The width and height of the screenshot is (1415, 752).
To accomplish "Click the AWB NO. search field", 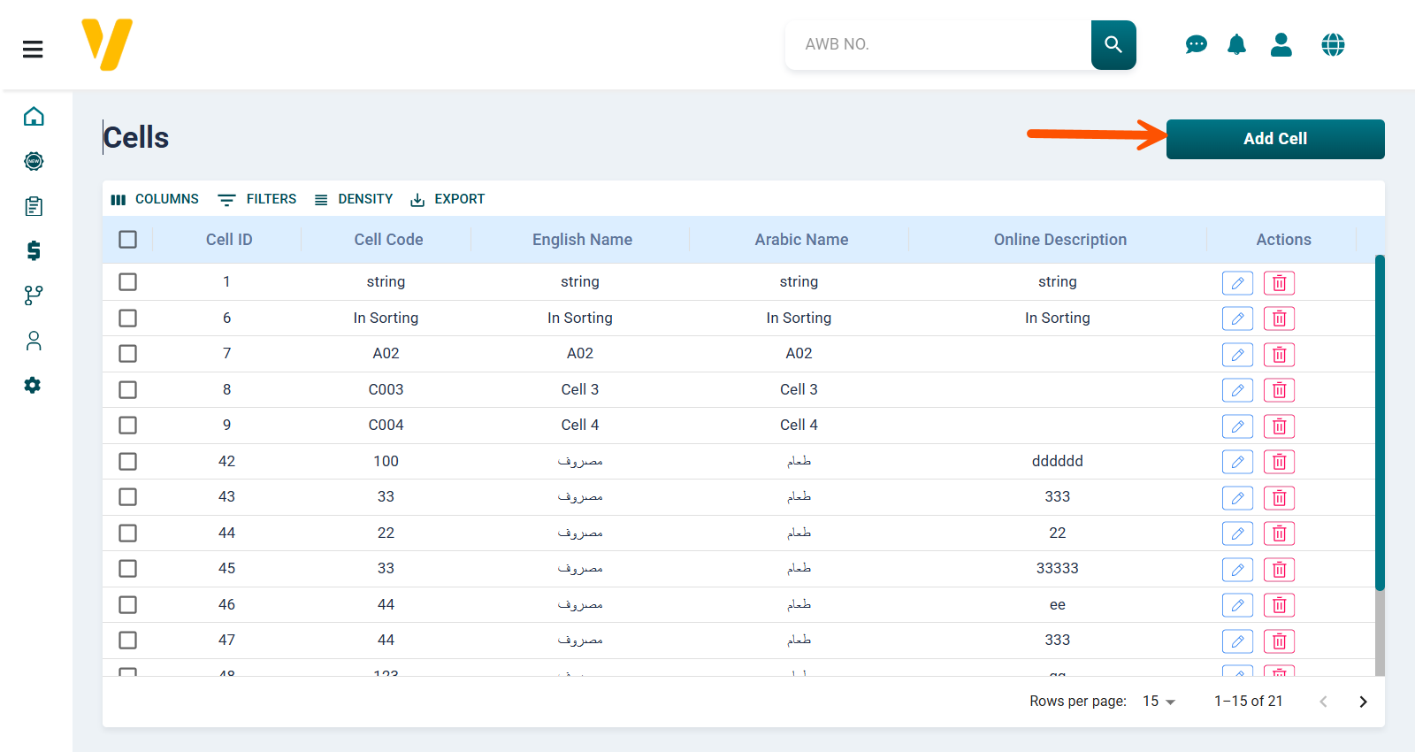I will [x=937, y=44].
